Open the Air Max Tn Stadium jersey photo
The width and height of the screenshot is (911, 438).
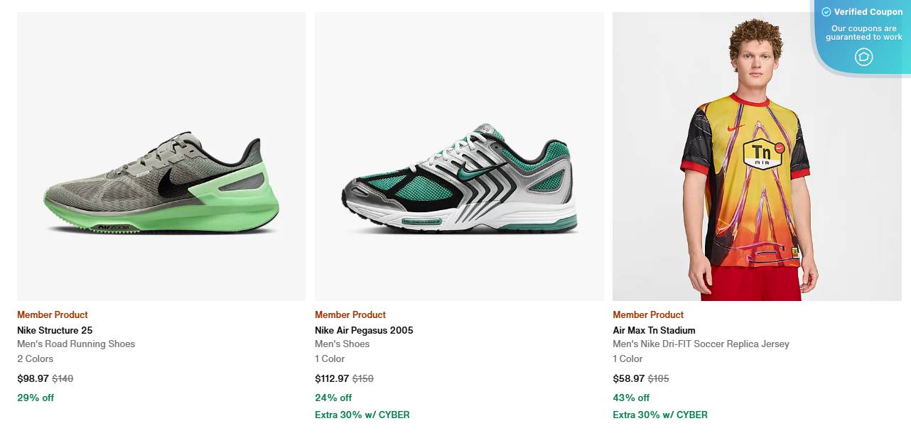click(x=757, y=155)
